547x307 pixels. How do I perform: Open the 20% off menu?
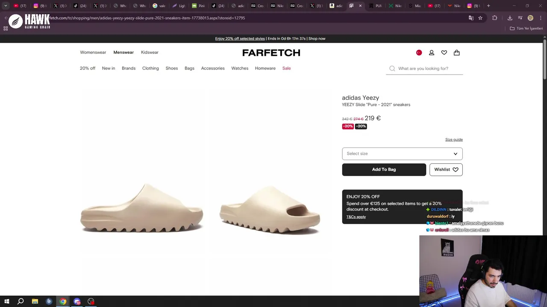click(x=88, y=68)
